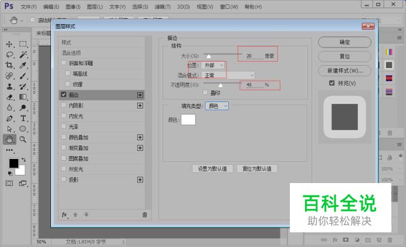The image size is (406, 247).
Task: Toggle Quick Mask mode icon
Action: tap(9, 183)
